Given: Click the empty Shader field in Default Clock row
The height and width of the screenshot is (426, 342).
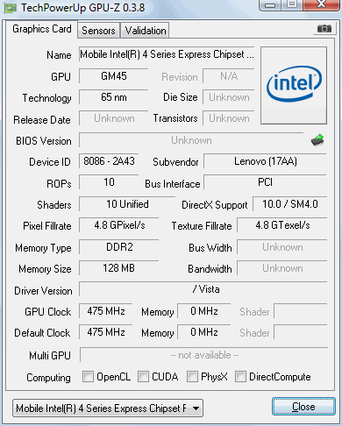Looking at the screenshot, I should click(301, 332).
